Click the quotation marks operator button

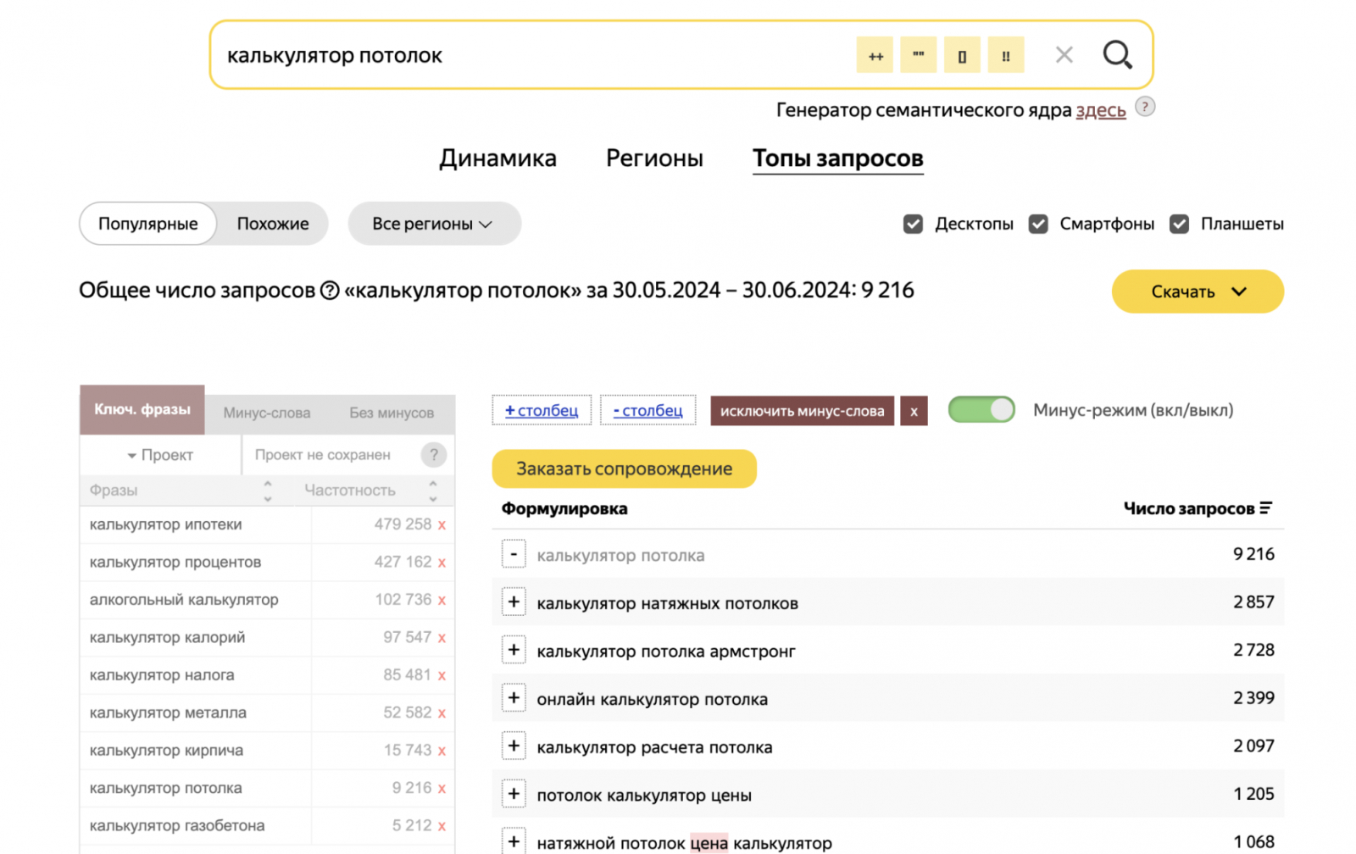(x=918, y=55)
